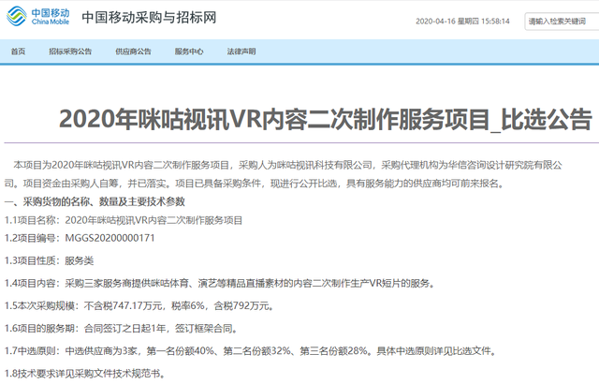Open 招标采购公告 menu item
This screenshot has height=384, width=599.
(70, 52)
